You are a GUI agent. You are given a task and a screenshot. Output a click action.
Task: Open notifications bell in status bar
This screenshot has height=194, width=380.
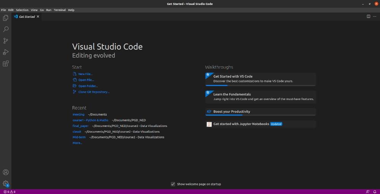pos(375,192)
